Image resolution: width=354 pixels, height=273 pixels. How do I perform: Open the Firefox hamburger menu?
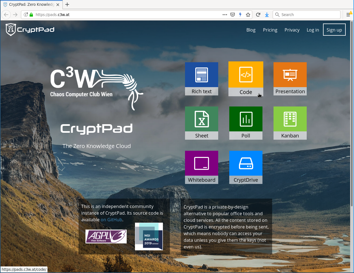click(348, 15)
